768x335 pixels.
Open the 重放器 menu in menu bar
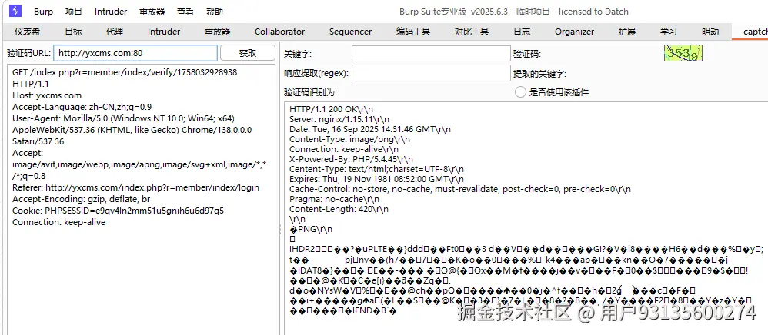(152, 12)
